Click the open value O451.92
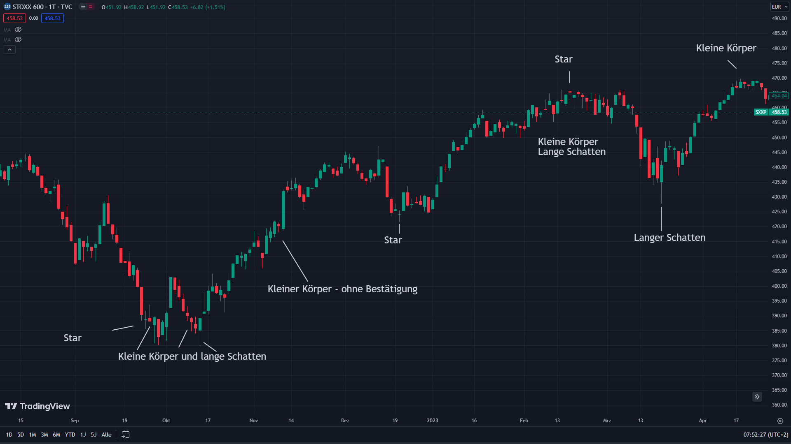The image size is (791, 444). pyautogui.click(x=112, y=7)
